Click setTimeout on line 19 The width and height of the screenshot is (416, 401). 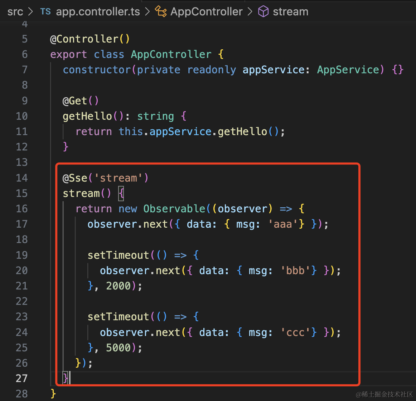(118, 255)
